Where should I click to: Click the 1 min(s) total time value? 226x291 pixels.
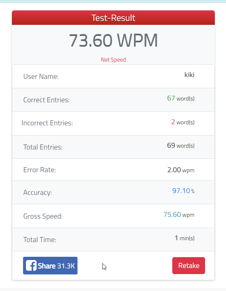pyautogui.click(x=185, y=238)
